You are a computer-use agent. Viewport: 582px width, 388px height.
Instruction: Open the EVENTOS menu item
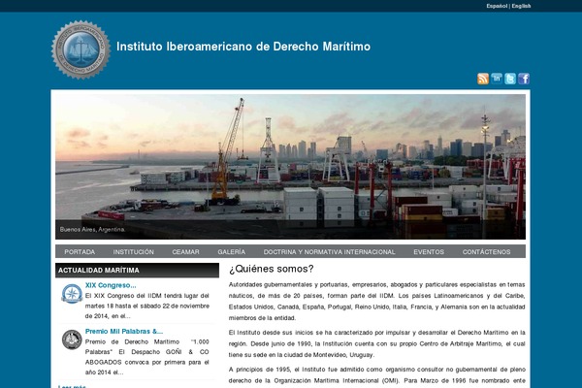pyautogui.click(x=429, y=252)
